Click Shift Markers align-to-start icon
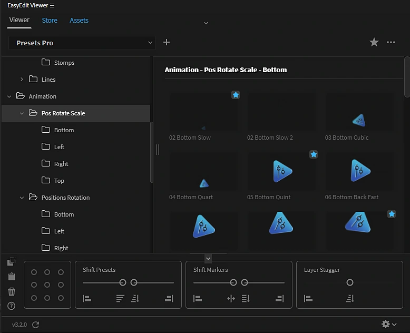The image size is (410, 333). (198, 298)
